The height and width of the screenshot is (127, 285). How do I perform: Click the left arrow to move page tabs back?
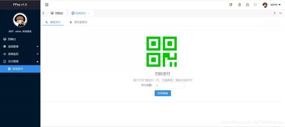click(x=43, y=13)
